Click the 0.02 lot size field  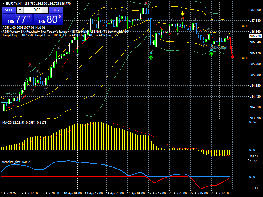(x=33, y=10)
